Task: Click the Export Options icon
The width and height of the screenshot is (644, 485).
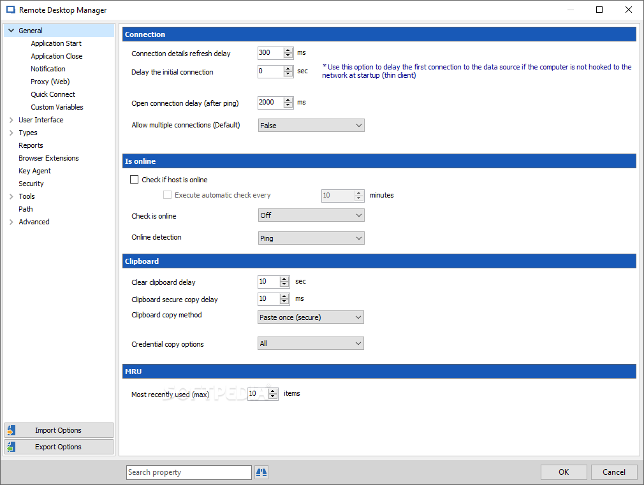Action: [11, 446]
